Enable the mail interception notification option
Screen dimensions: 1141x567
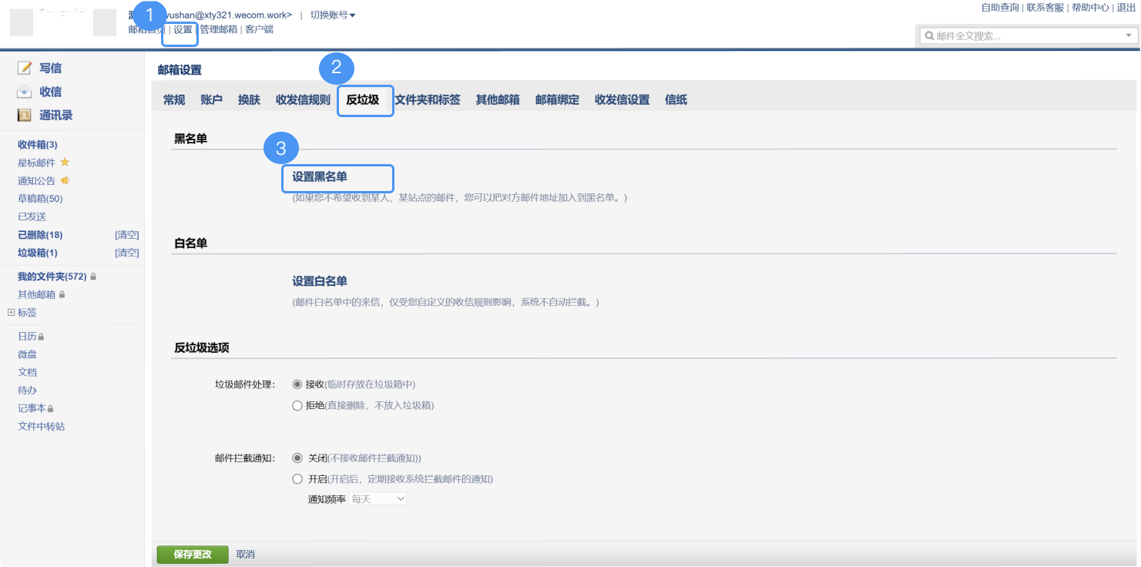tap(297, 479)
